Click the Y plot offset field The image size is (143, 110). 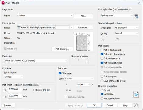15,96
